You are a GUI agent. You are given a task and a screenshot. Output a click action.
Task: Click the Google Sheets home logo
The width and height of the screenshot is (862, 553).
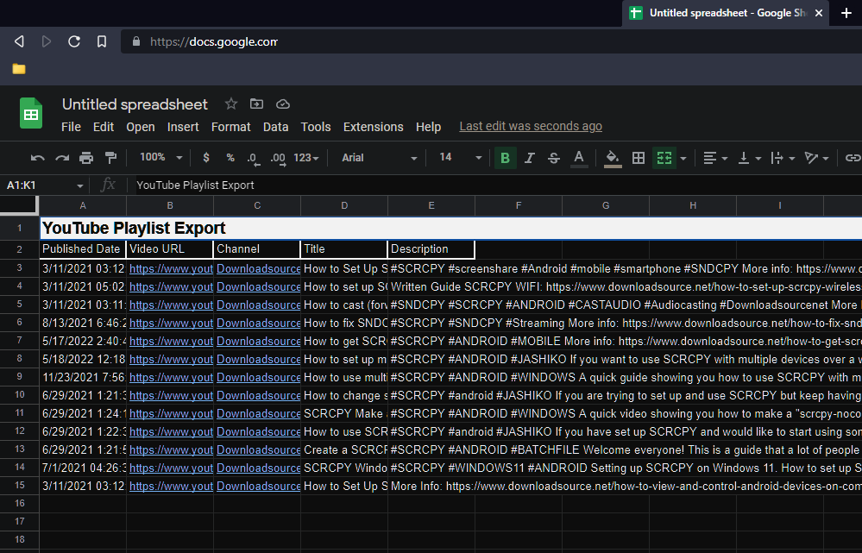(31, 113)
